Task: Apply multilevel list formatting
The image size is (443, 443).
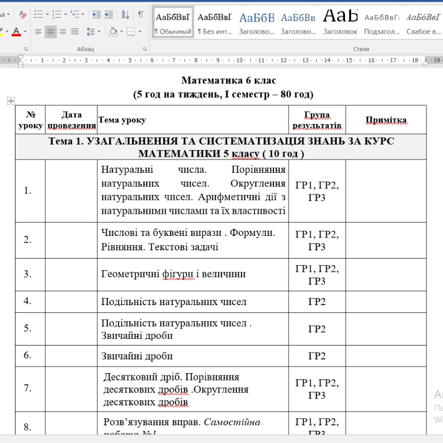Action: (75, 14)
